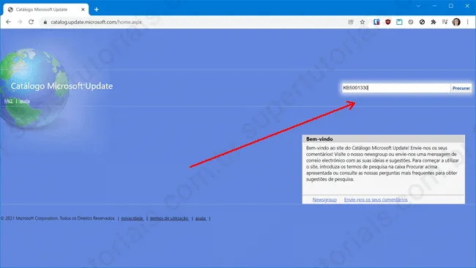Open the Newsgroup link
Viewport: 476px width, 268px height.
324,199
